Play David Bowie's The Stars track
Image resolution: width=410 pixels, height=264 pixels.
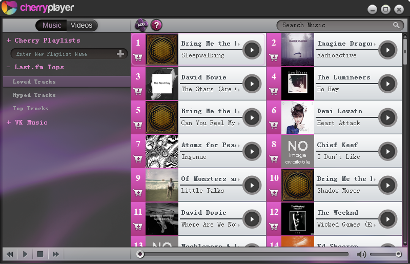tap(252, 84)
